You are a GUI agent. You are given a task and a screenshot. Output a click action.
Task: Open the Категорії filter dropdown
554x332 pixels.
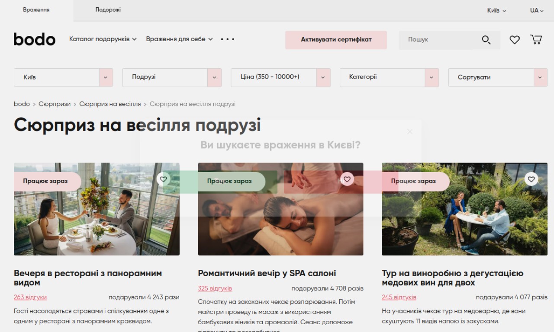pos(389,77)
